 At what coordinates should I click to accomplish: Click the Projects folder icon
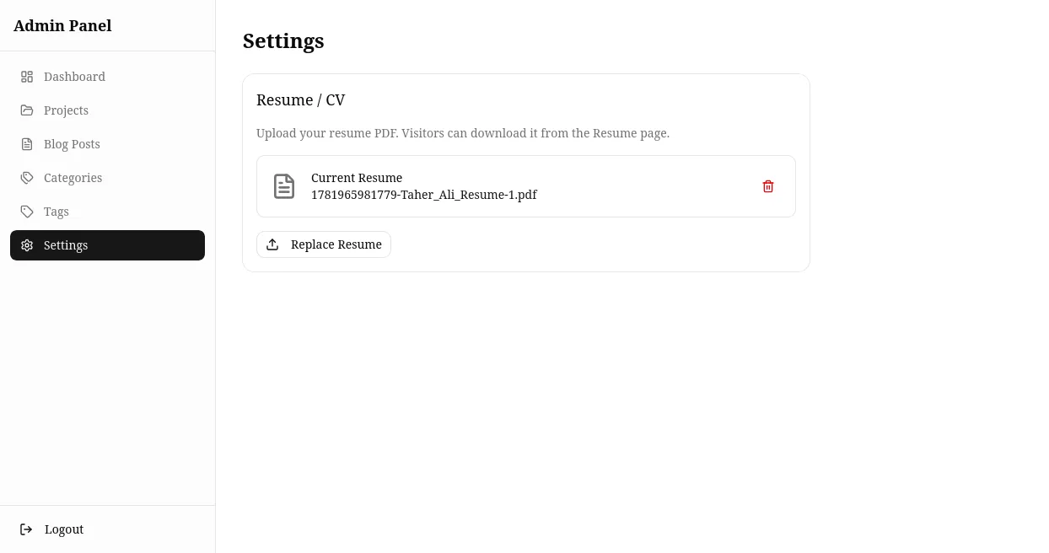coord(27,110)
